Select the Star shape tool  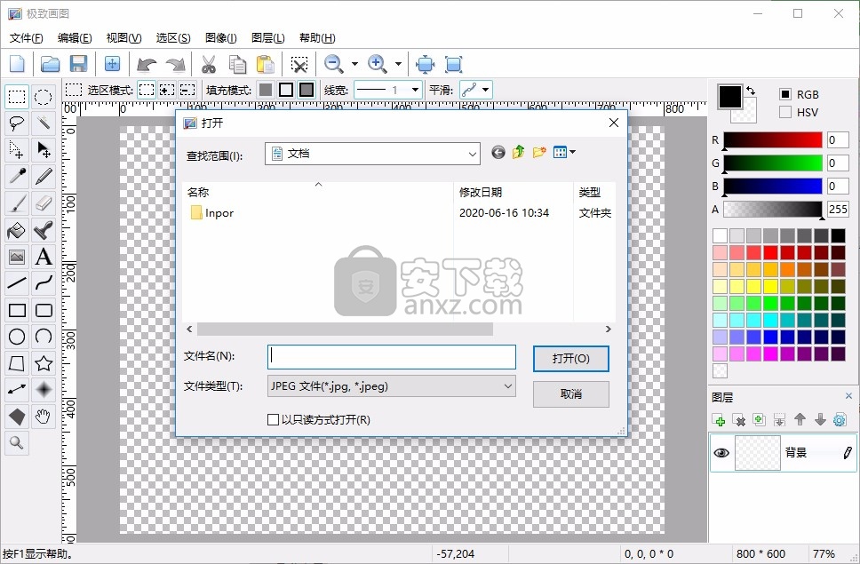pos(44,363)
